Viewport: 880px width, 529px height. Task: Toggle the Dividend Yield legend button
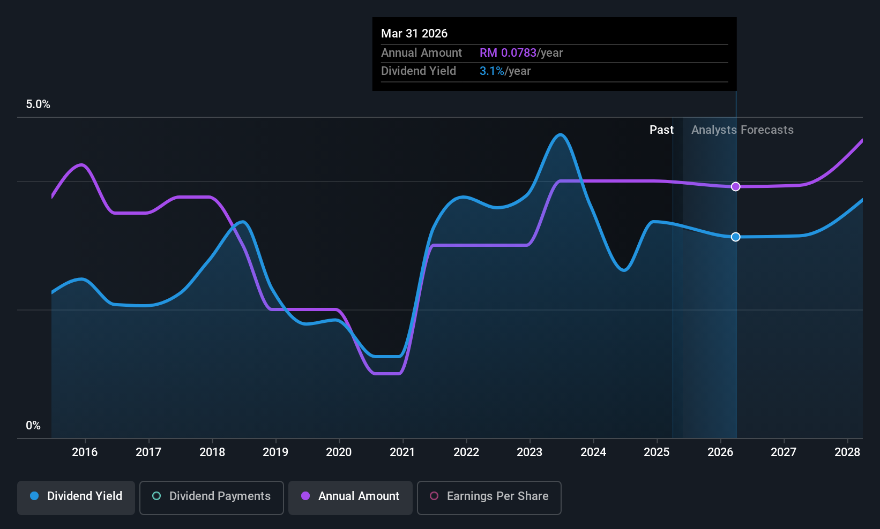(x=76, y=498)
